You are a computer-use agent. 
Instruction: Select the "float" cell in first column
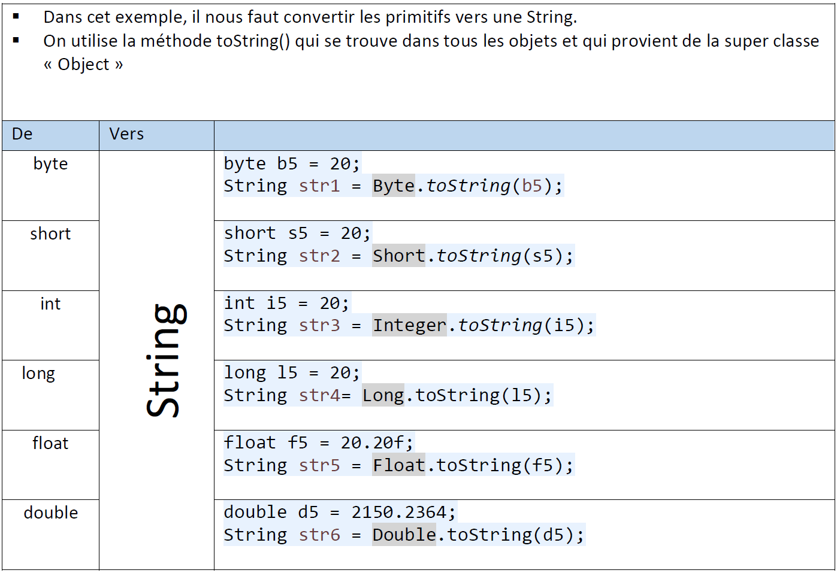coord(50,444)
